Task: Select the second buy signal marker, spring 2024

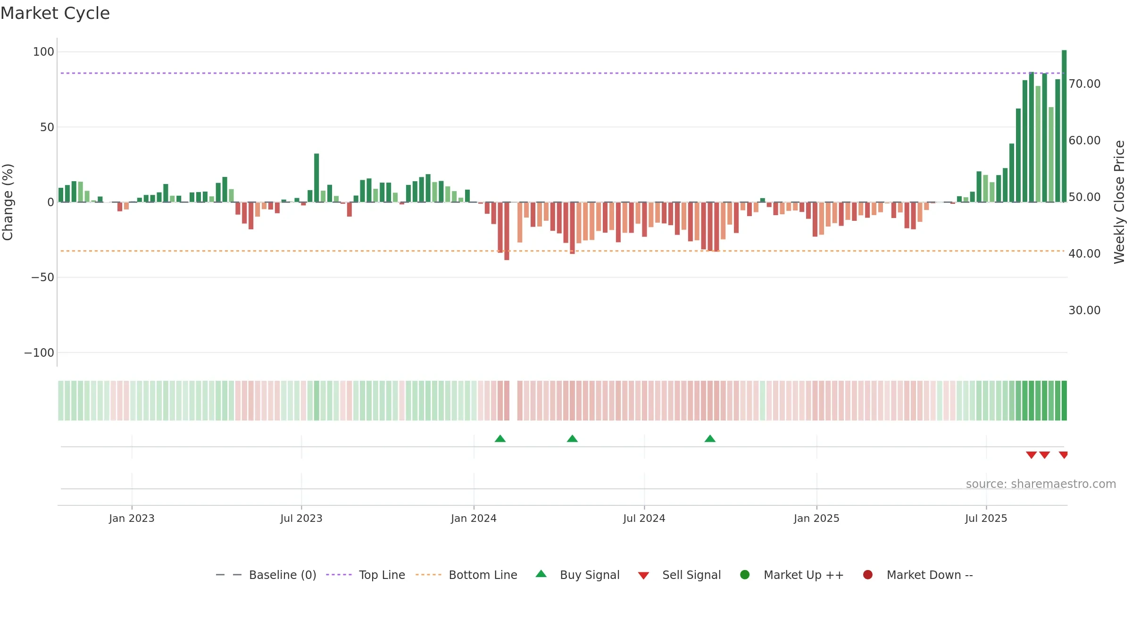Action: 573,439
